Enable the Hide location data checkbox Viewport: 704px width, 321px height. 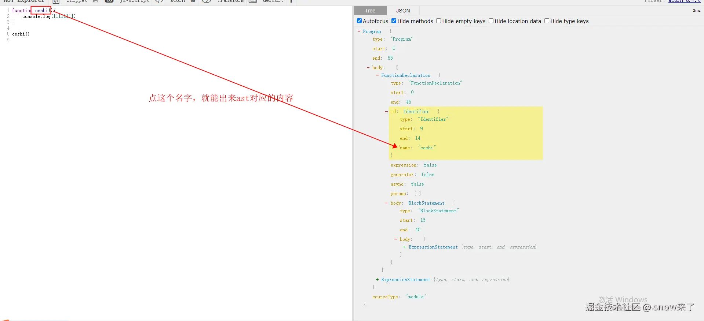click(x=491, y=21)
